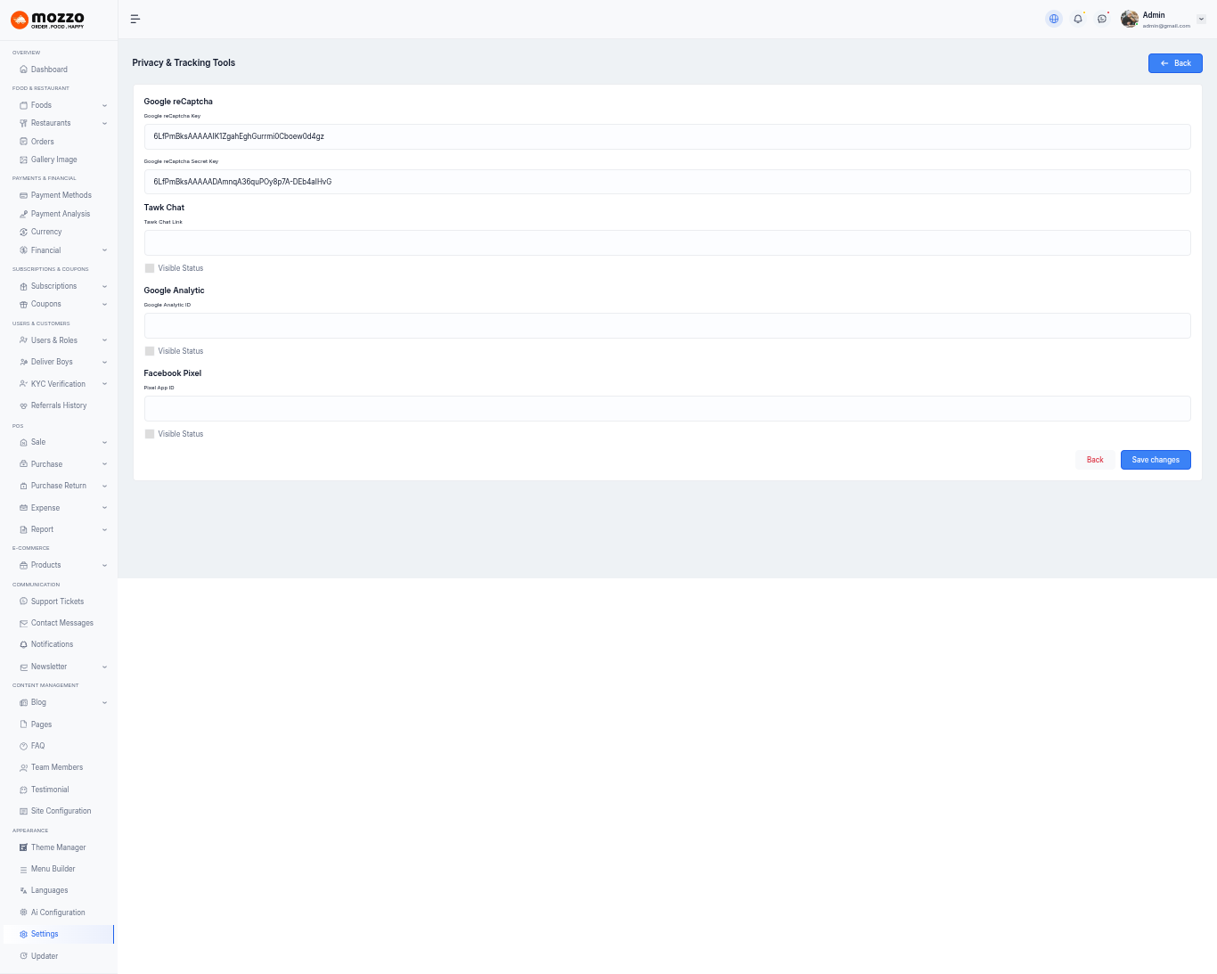Go to Payment Methods in sidebar
1217x974 pixels.
[61, 195]
